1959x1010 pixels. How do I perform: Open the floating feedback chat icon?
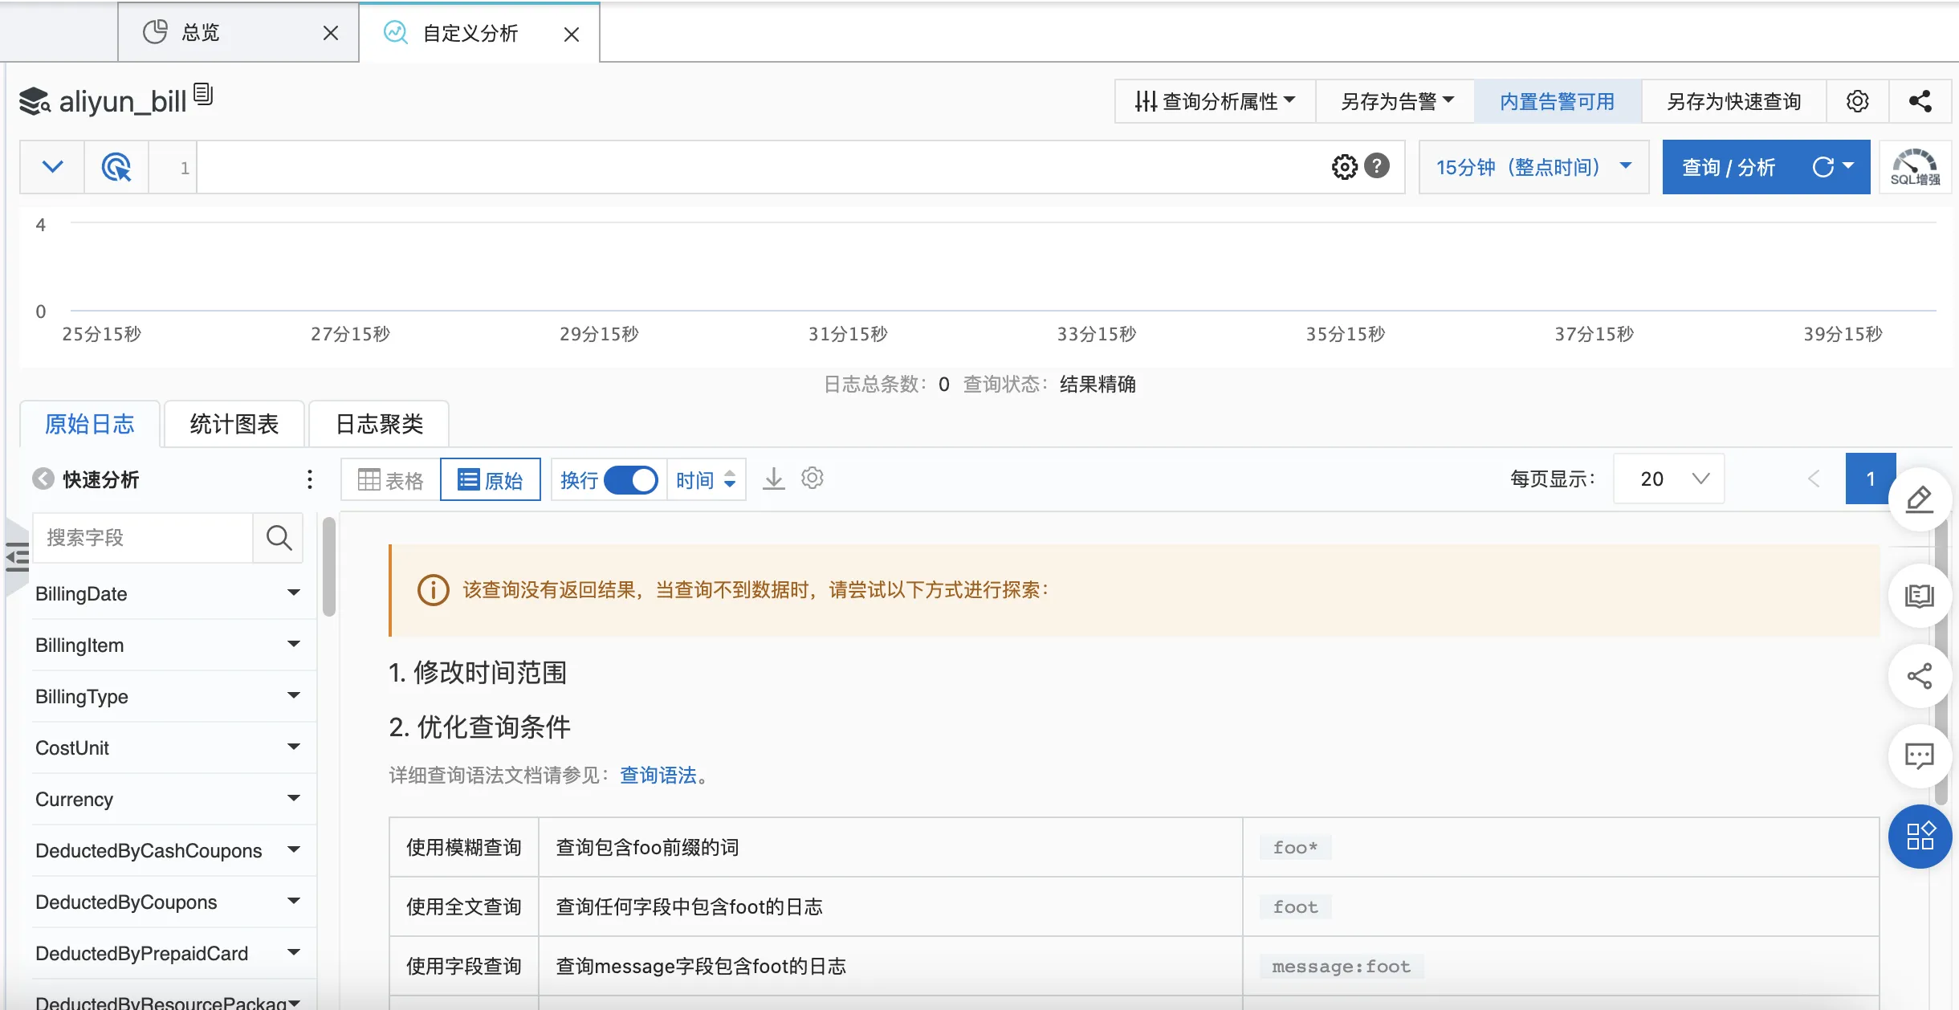coord(1919,755)
